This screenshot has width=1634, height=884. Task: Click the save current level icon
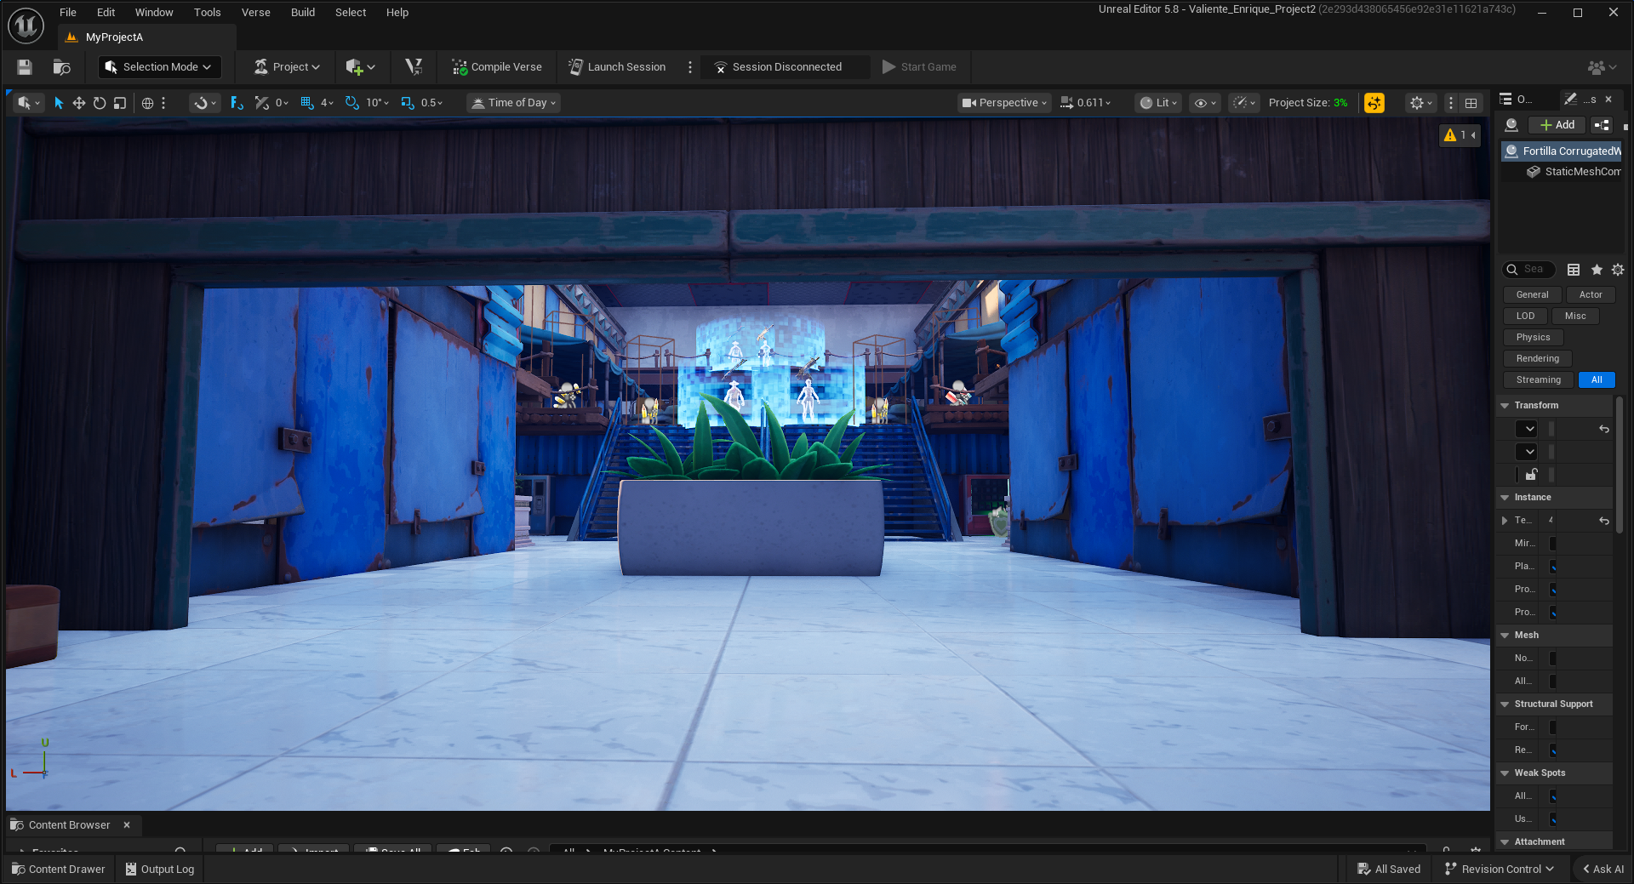click(25, 67)
